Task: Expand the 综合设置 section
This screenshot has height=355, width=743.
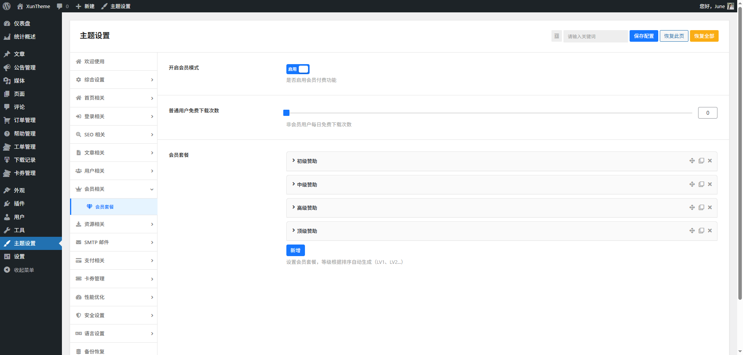Action: (x=113, y=80)
